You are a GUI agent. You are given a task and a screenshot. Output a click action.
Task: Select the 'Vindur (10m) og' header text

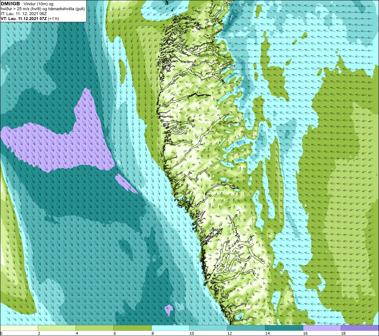tap(38, 4)
